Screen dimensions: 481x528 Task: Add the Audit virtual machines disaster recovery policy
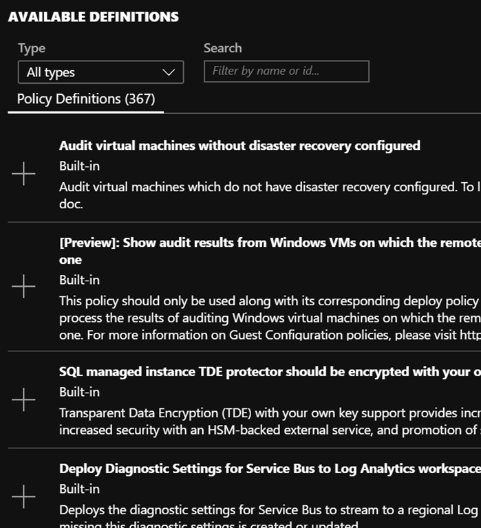point(24,175)
